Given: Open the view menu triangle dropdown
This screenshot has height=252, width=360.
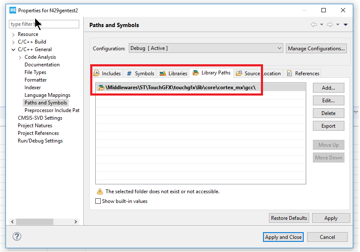Looking at the screenshot, I should coord(346,25).
